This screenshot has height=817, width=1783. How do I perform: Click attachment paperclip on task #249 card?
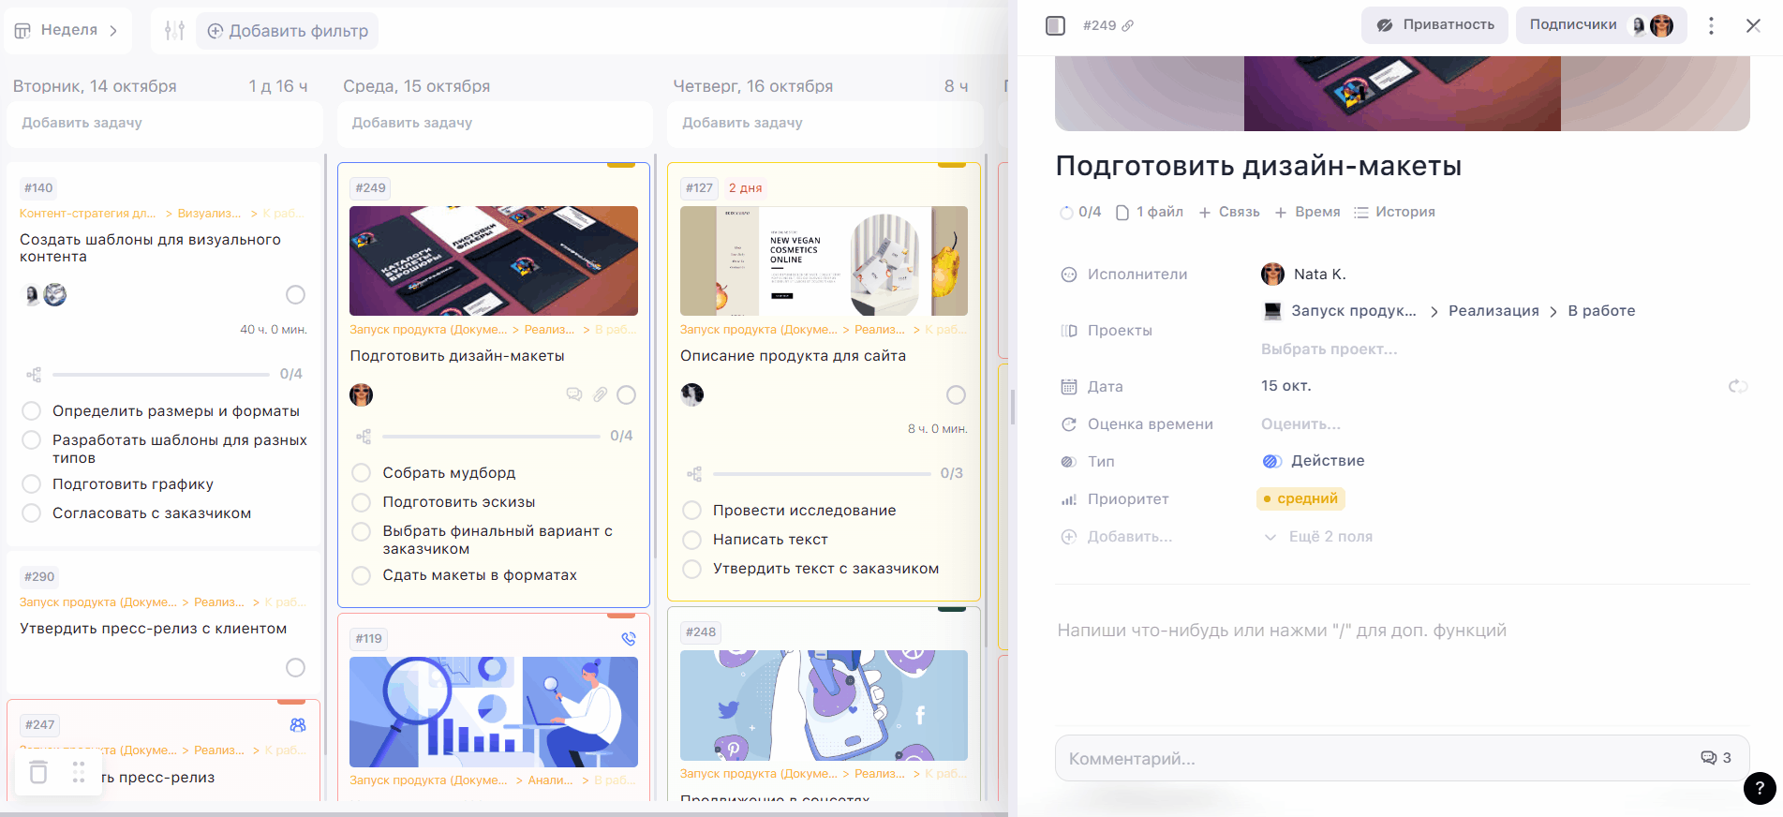pyautogui.click(x=601, y=394)
